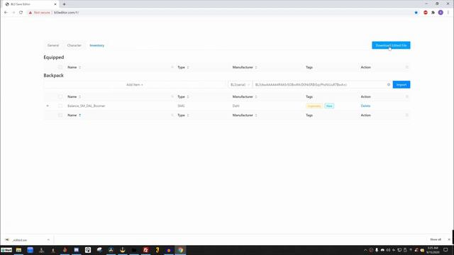The height and width of the screenshot is (255, 454).
Task: Click Show all downloads
Action: tap(436, 239)
